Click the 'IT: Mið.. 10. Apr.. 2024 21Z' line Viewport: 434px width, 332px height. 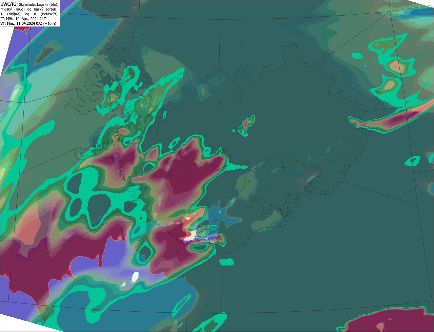pyautogui.click(x=23, y=19)
